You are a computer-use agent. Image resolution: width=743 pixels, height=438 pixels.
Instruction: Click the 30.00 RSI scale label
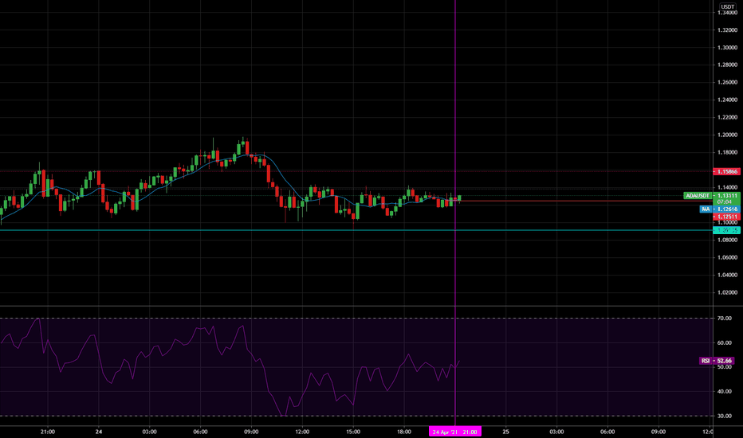coord(724,416)
